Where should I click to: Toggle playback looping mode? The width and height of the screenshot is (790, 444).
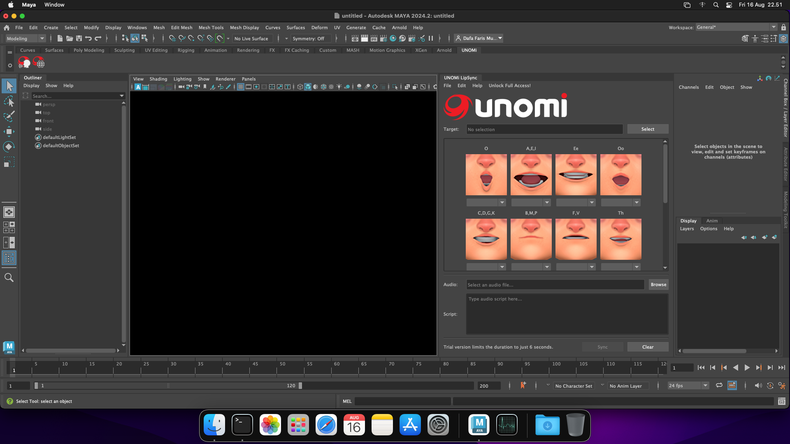click(719, 386)
